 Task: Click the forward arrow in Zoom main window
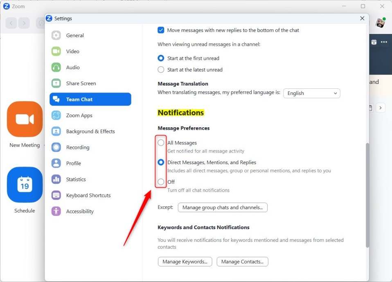[24, 23]
